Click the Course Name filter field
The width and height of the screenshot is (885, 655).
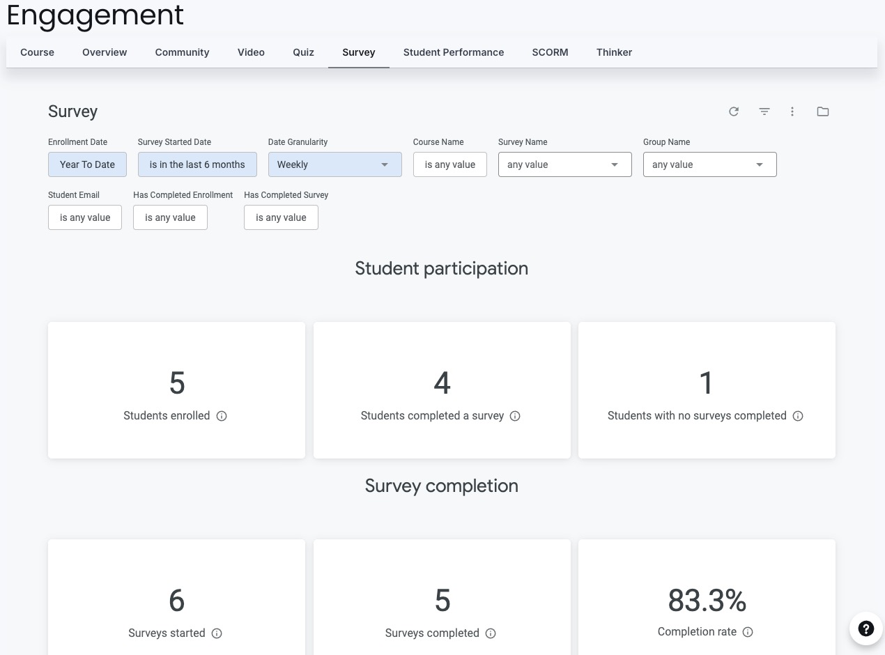tap(449, 164)
